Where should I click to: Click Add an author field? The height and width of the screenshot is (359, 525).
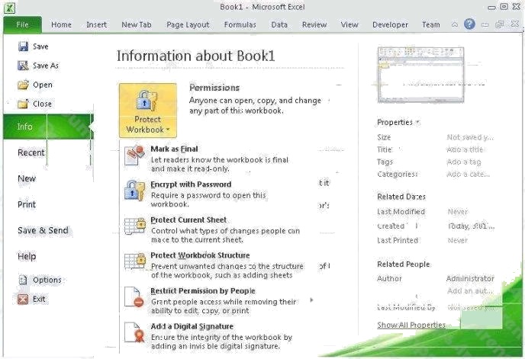tap(470, 290)
